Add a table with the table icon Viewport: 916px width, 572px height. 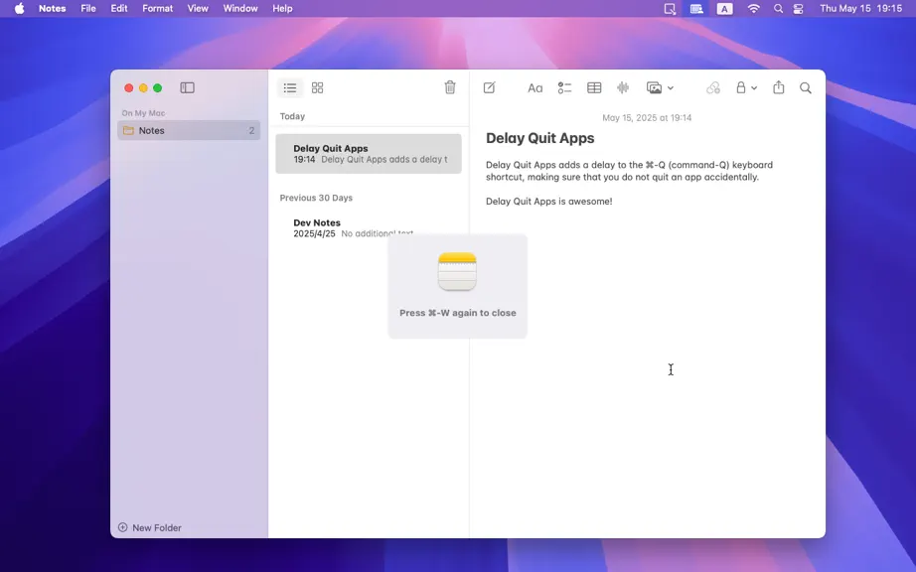coord(594,87)
